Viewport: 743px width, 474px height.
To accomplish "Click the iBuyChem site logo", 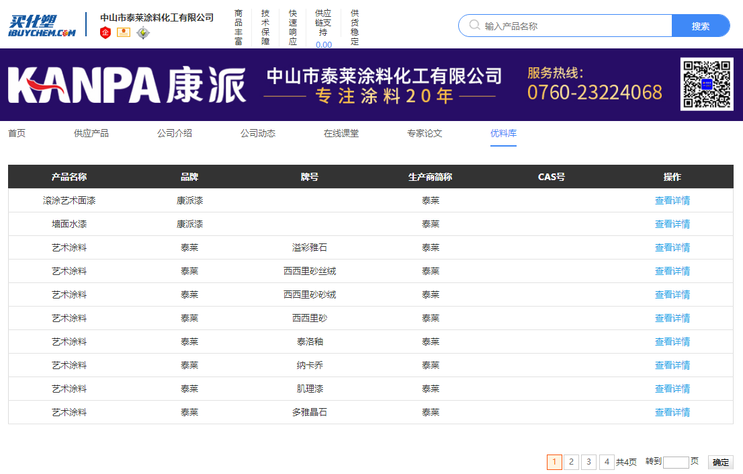I will (42, 26).
